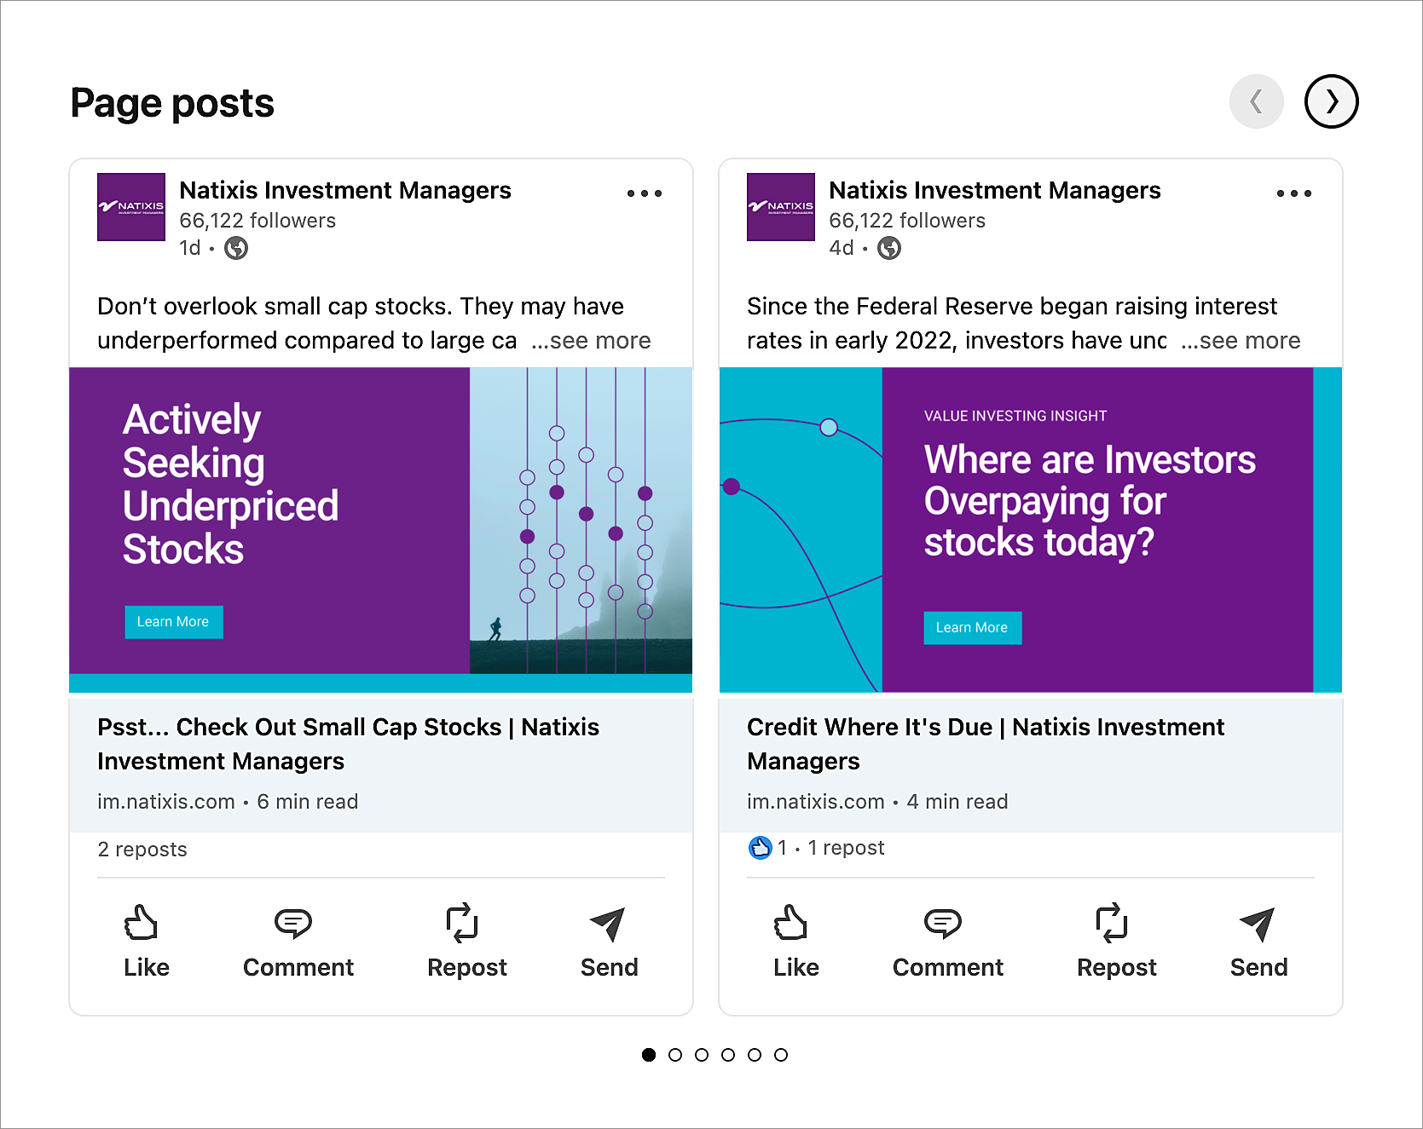This screenshot has height=1129, width=1423.
Task: Open the 'Credit Where It's Due' article link
Action: click(986, 744)
